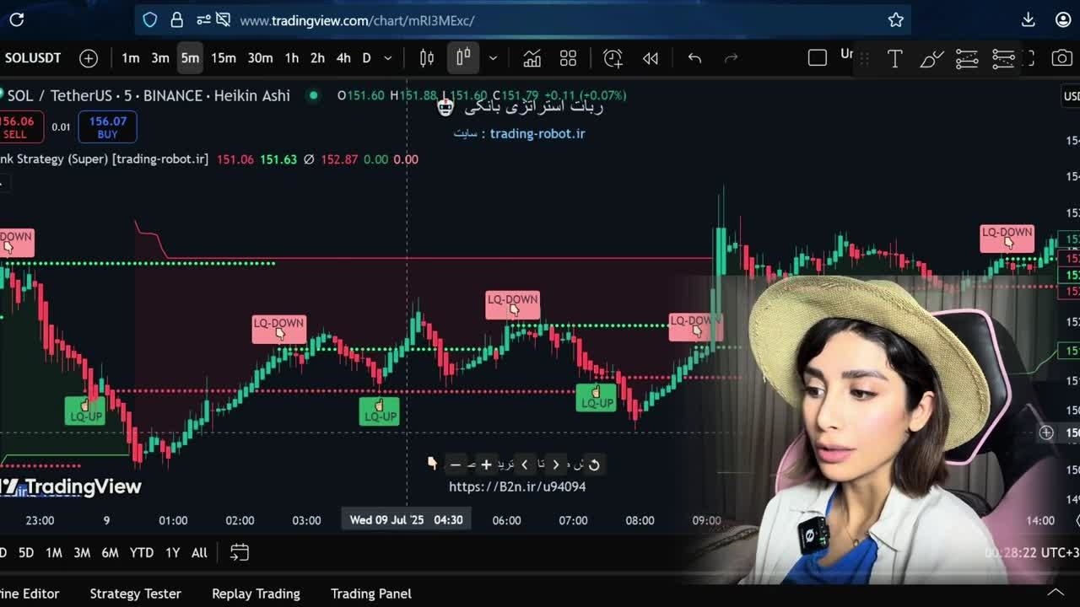1080x607 pixels.
Task: Click the create alert clock icon
Action: [x=613, y=58]
